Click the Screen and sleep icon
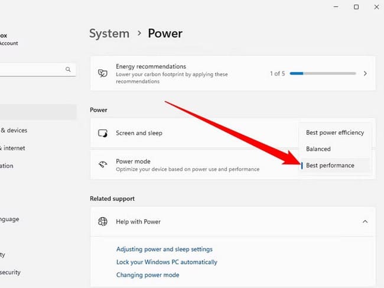This screenshot has height=288, width=384. pos(103,134)
